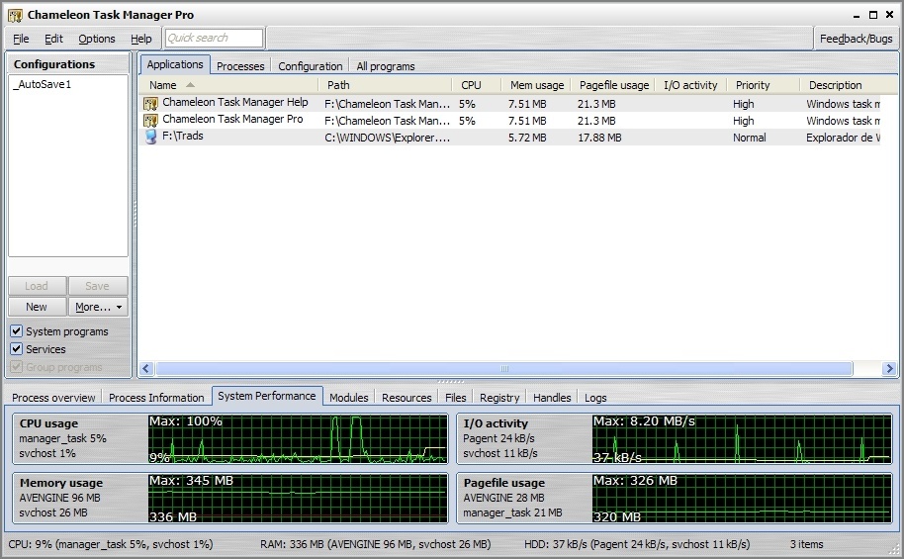Screen dimensions: 904x559
Task: Select the _AutoSave1 configuration
Action: point(43,84)
